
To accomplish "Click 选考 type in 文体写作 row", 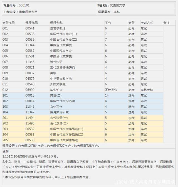I will pos(131,107).
